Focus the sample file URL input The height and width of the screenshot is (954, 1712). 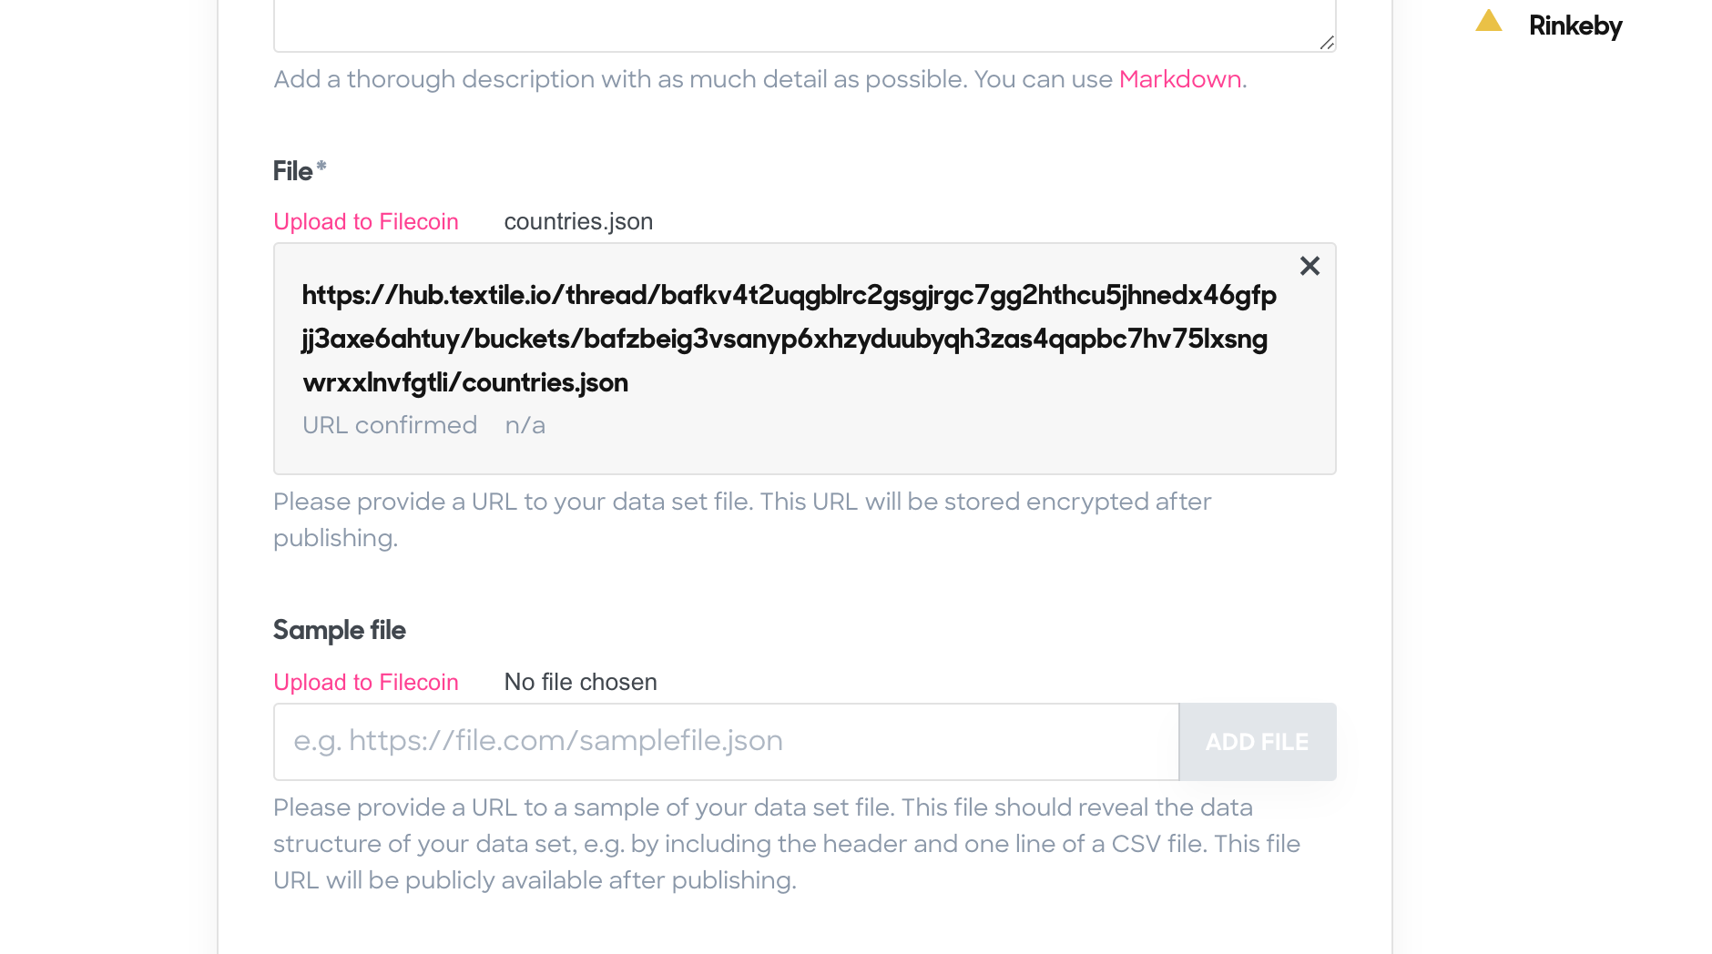(727, 742)
